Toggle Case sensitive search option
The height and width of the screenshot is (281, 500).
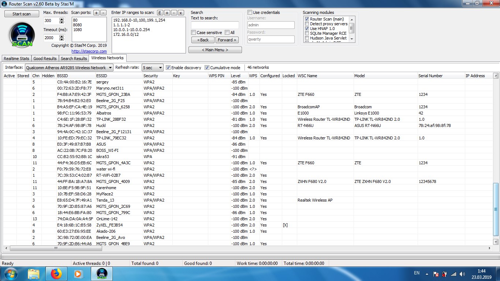point(194,33)
